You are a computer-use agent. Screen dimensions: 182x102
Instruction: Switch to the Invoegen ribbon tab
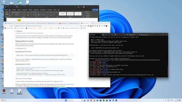[x=14, y=10]
